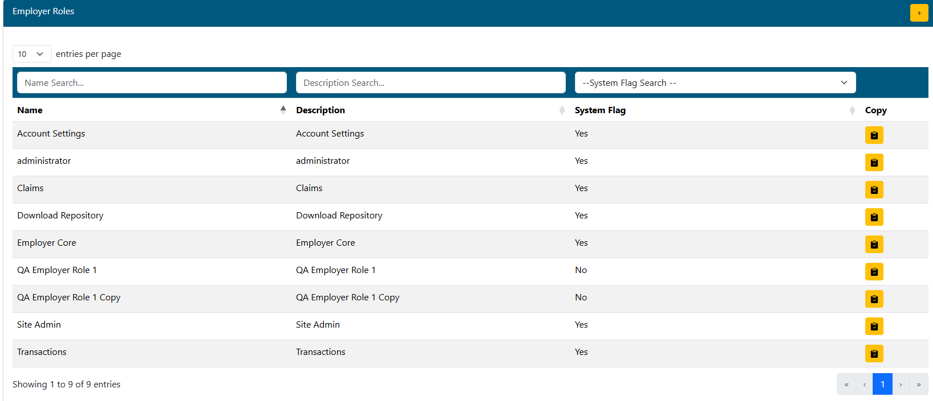Click the plus icon to add employer role

pyautogui.click(x=919, y=13)
